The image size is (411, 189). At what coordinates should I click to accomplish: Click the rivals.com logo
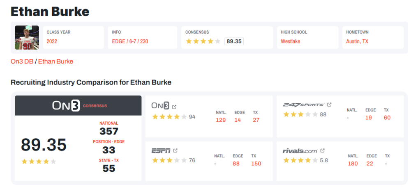300,151
